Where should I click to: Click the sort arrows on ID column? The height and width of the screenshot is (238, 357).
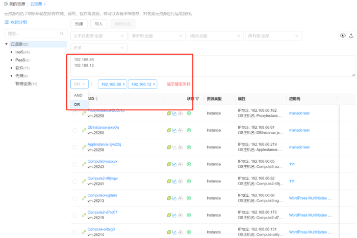pyautogui.click(x=96, y=99)
